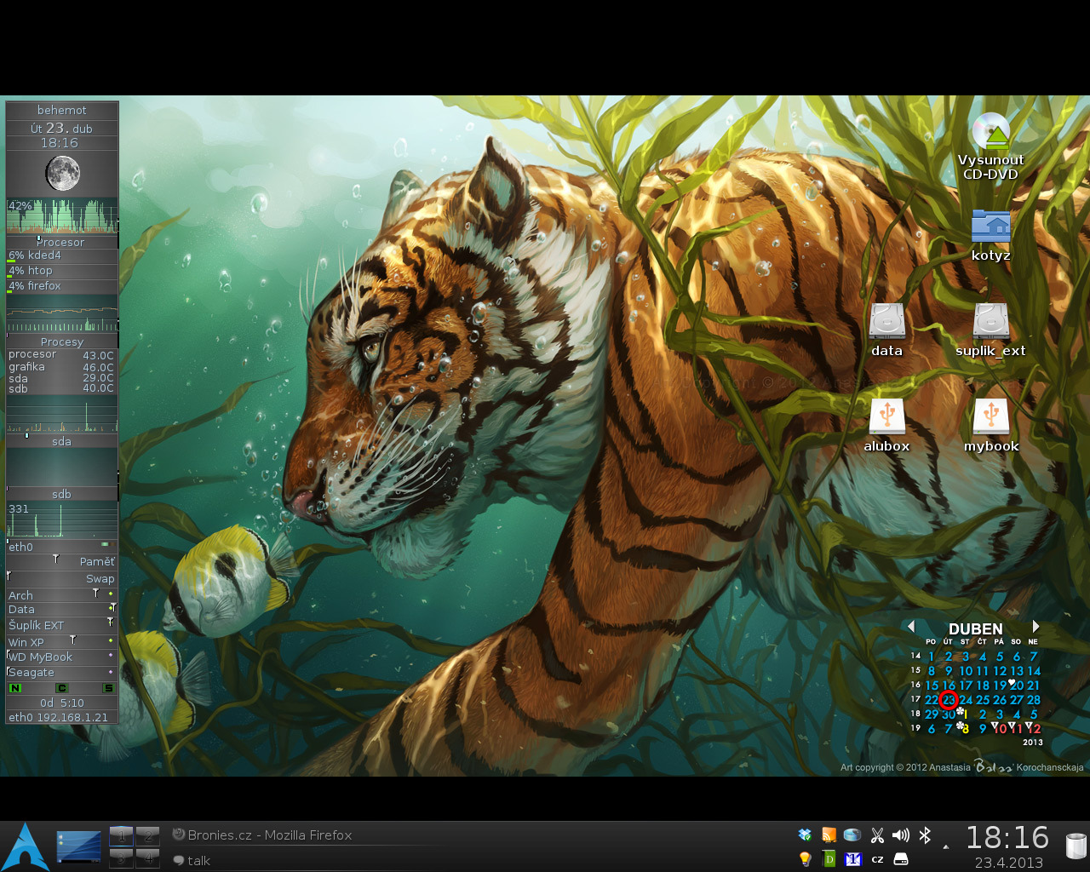Select day 24 in the calendar widget
1090x872 pixels.
(966, 700)
